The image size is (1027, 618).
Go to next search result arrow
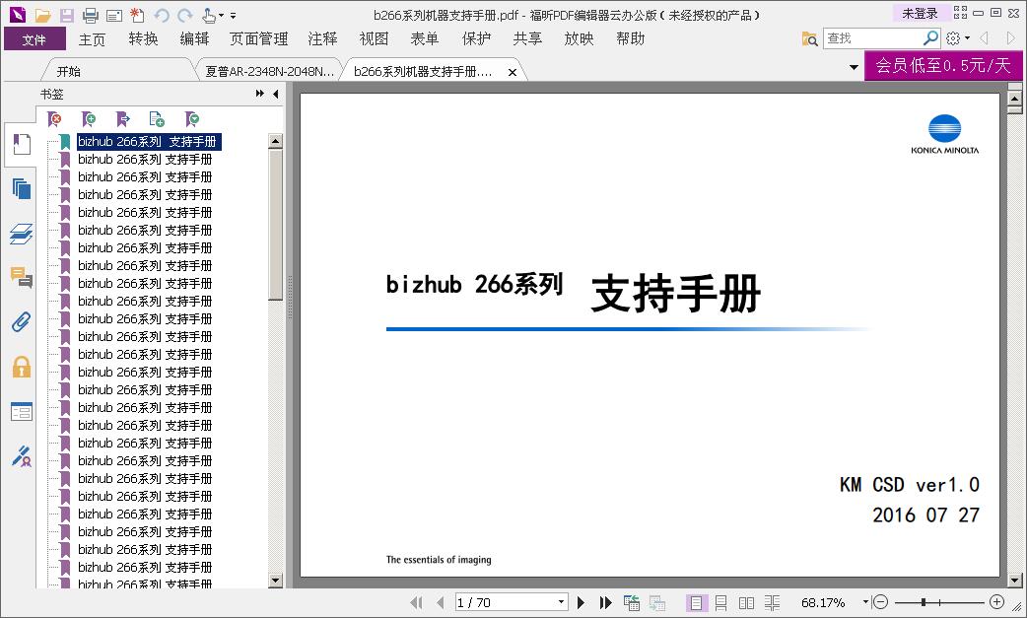pyautogui.click(x=1010, y=38)
